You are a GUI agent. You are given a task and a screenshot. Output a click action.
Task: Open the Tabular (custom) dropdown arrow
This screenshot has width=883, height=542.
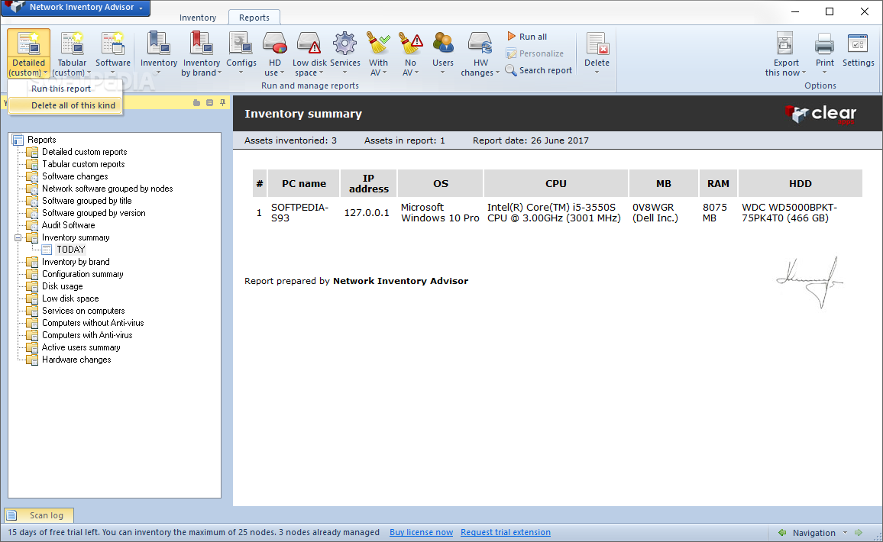(x=89, y=73)
